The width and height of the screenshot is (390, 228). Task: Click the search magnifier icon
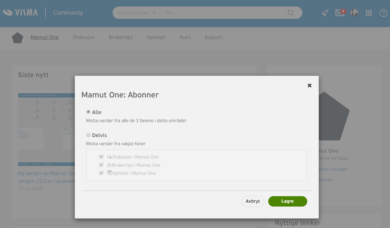[x=290, y=12]
